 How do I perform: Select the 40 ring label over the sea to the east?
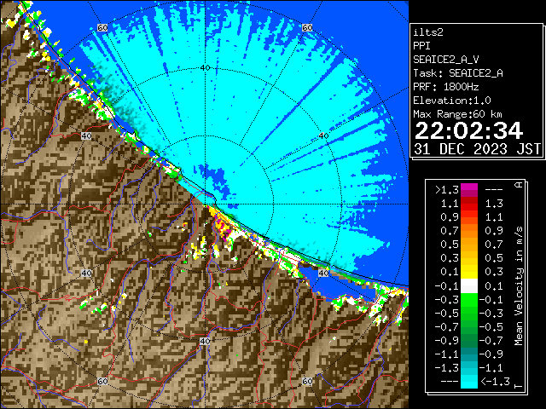[x=323, y=136]
